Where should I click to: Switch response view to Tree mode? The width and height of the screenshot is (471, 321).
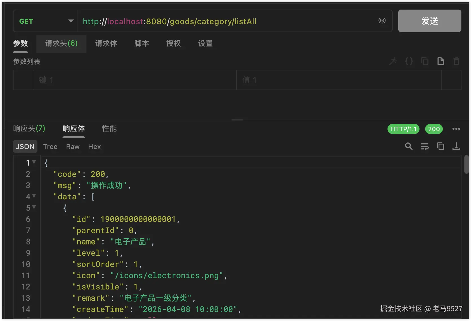[50, 146]
